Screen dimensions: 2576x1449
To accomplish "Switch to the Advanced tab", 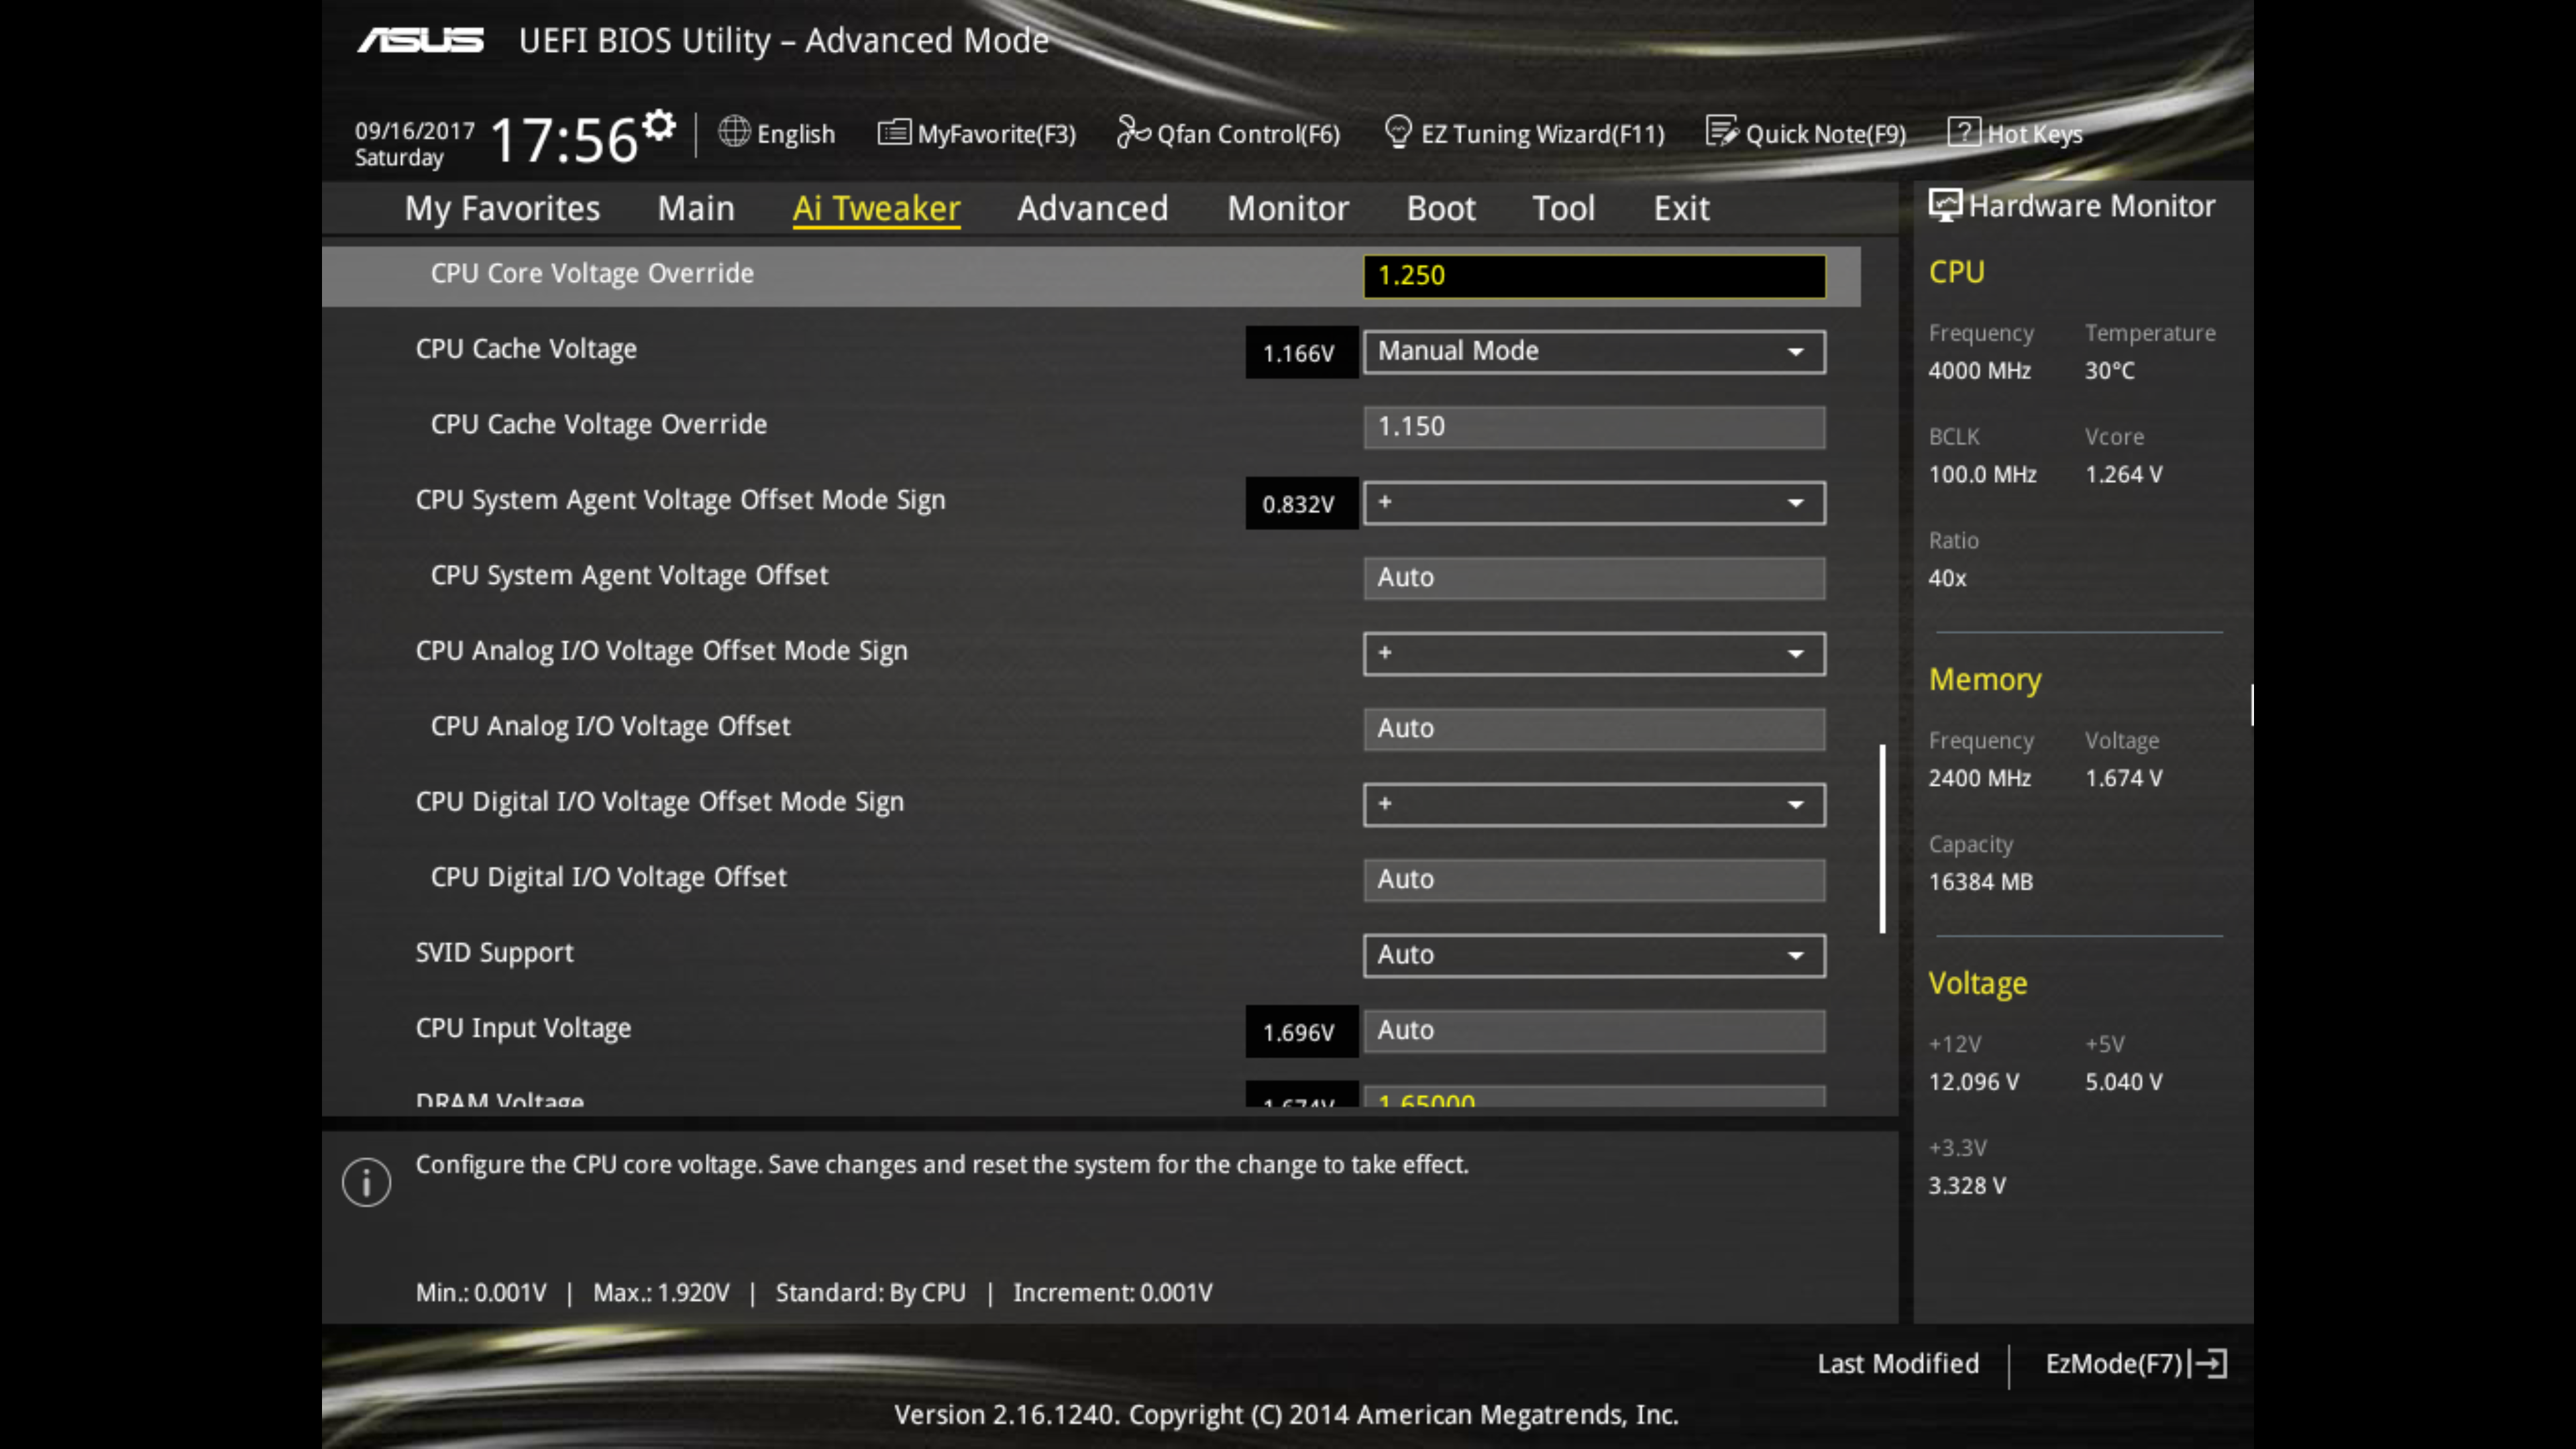I will click(1092, 208).
